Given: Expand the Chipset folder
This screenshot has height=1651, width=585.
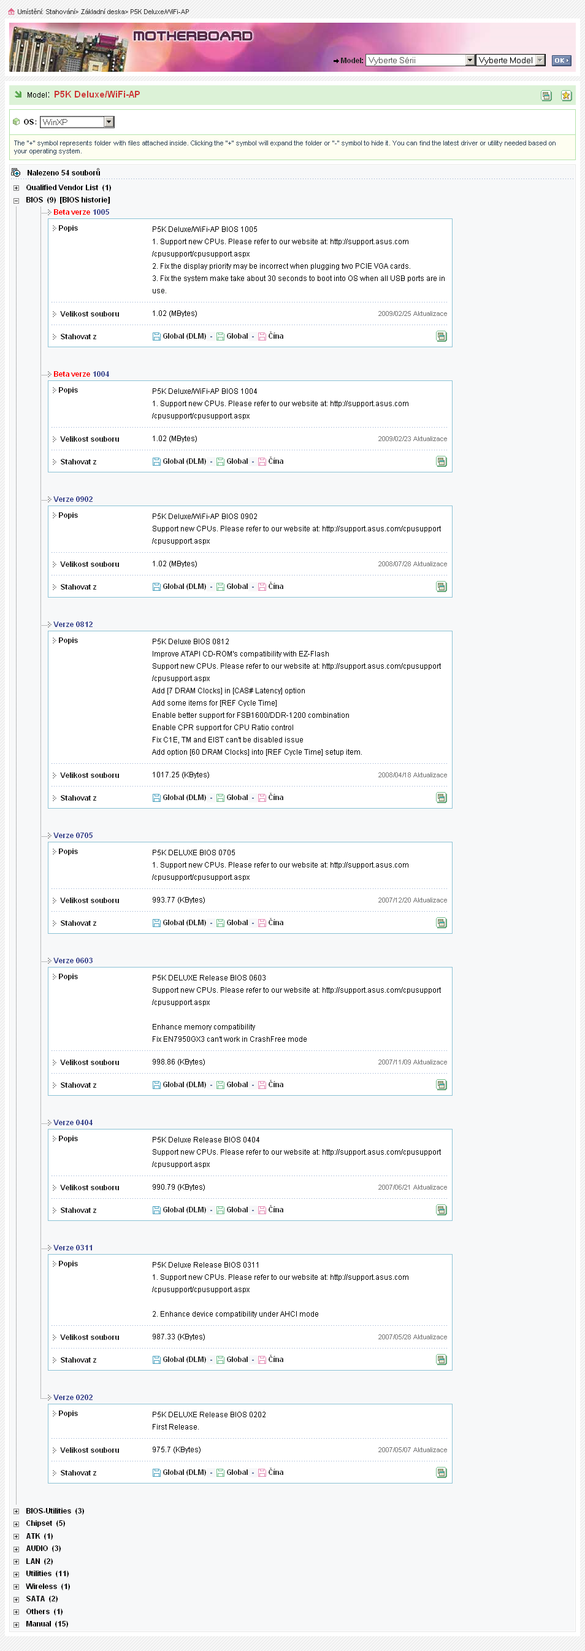Looking at the screenshot, I should point(16,1523).
